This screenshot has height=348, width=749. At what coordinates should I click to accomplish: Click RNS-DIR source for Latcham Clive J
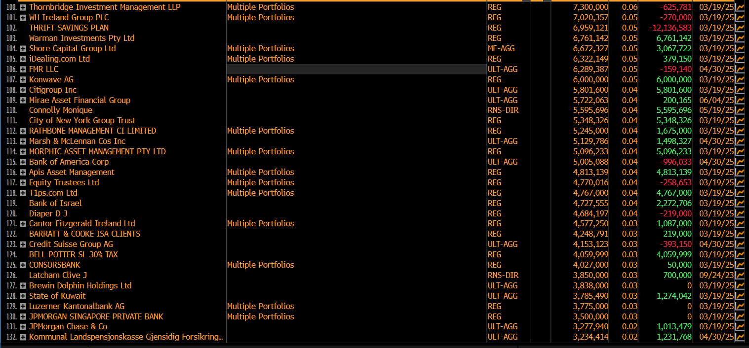coord(503,275)
